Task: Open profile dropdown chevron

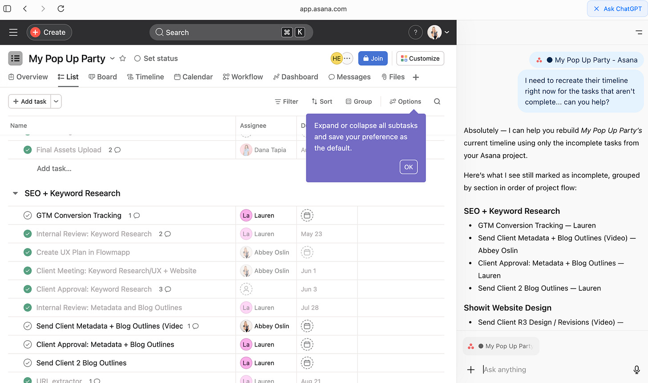Action: click(x=447, y=32)
